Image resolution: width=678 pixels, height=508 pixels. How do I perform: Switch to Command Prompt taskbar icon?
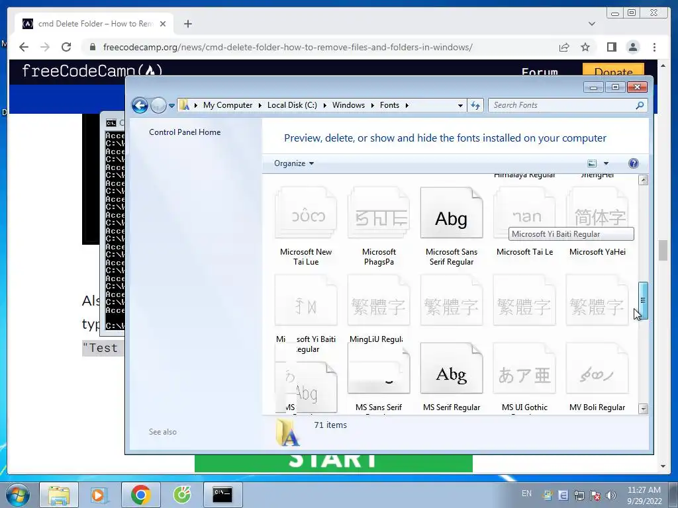click(222, 495)
